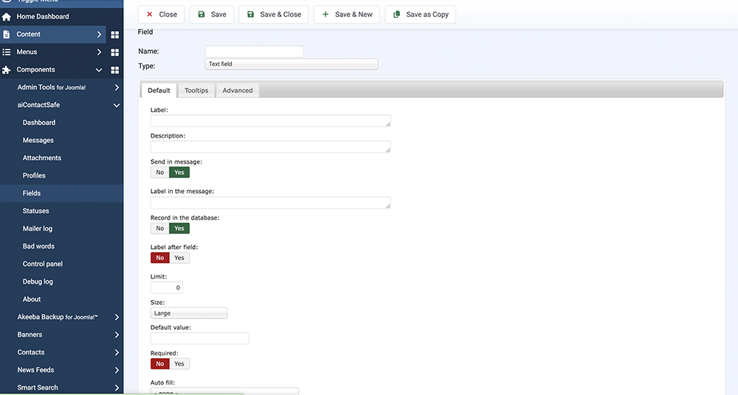
Task: Expand the Contacts submenu arrow
Action: click(x=117, y=353)
